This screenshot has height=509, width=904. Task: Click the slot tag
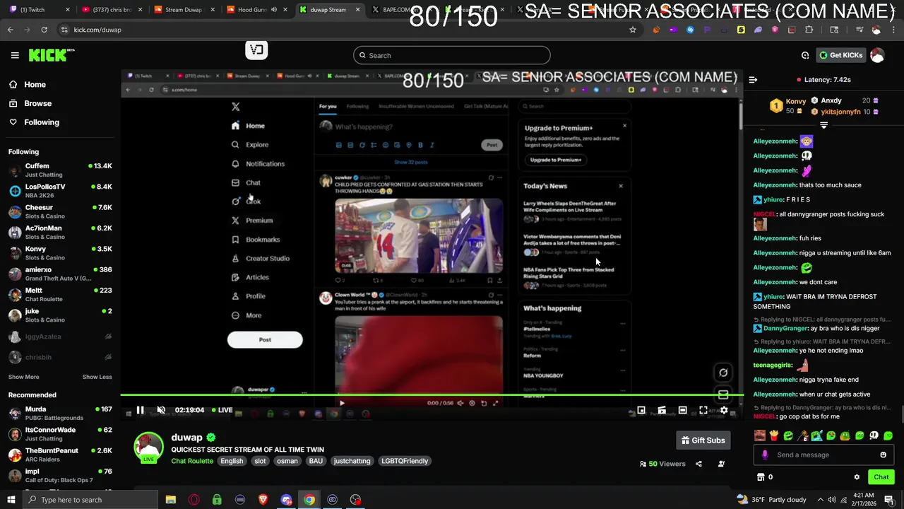(260, 461)
